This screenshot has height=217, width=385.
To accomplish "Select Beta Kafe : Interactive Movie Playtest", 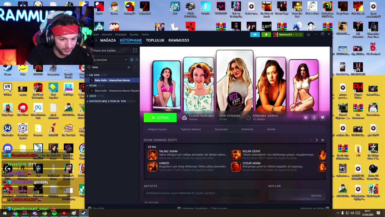I will 115,91.
